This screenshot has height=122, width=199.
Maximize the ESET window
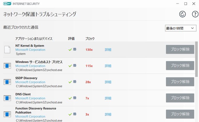(x=186, y=4)
